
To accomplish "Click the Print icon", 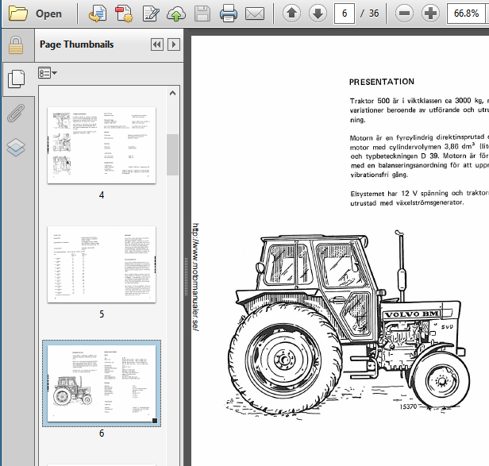I will pyautogui.click(x=229, y=13).
